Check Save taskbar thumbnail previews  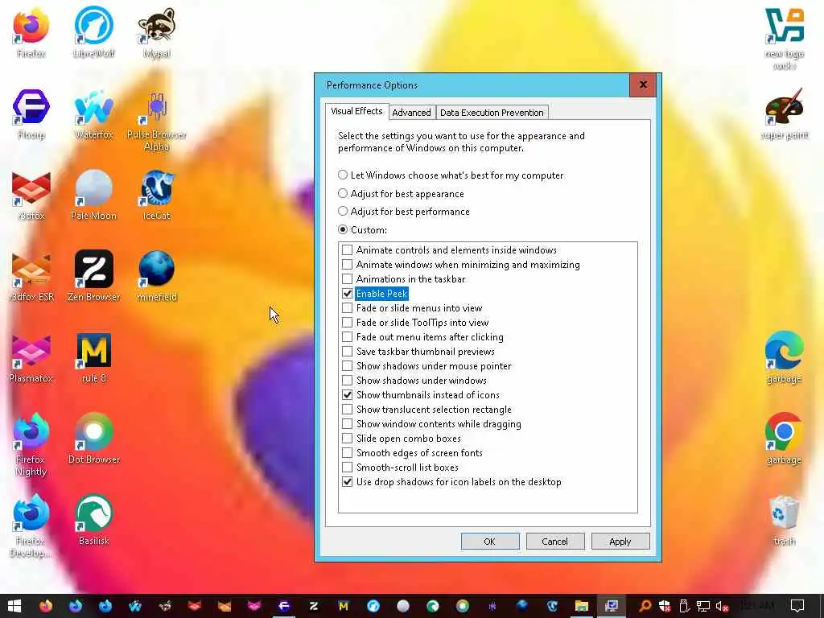click(348, 351)
